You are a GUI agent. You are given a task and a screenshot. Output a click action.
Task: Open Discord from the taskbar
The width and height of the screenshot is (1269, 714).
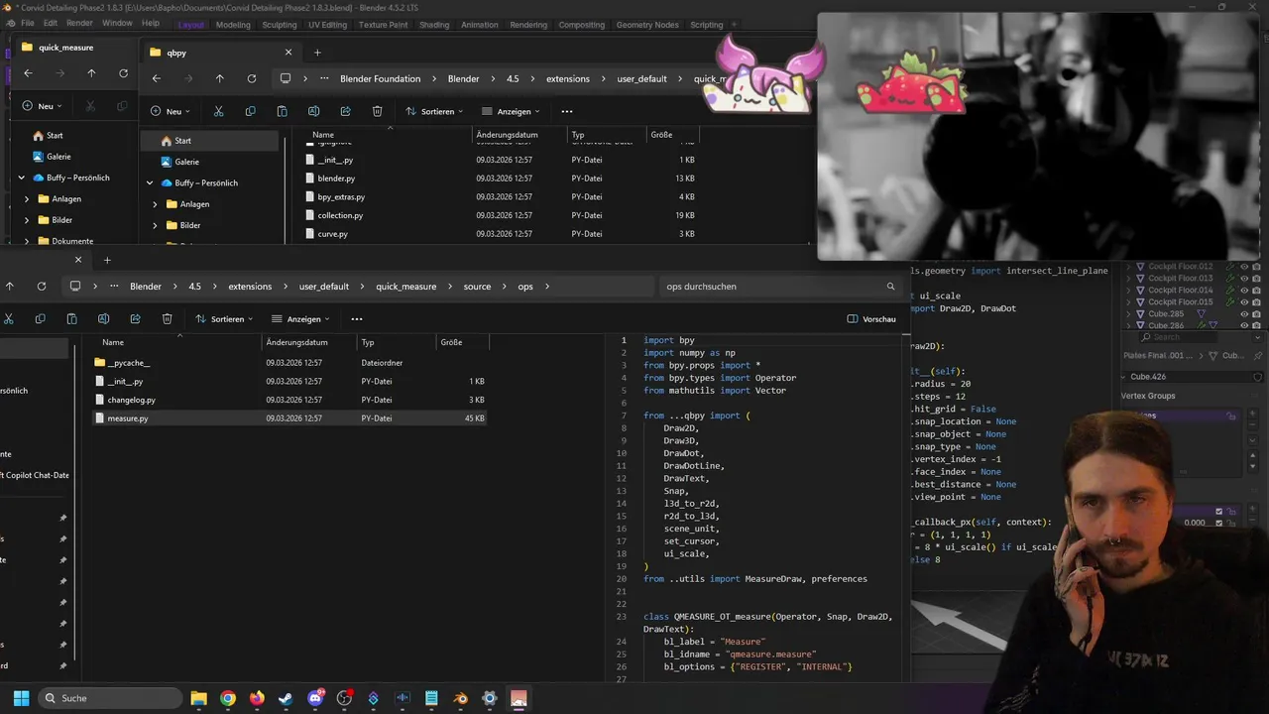pyautogui.click(x=315, y=698)
